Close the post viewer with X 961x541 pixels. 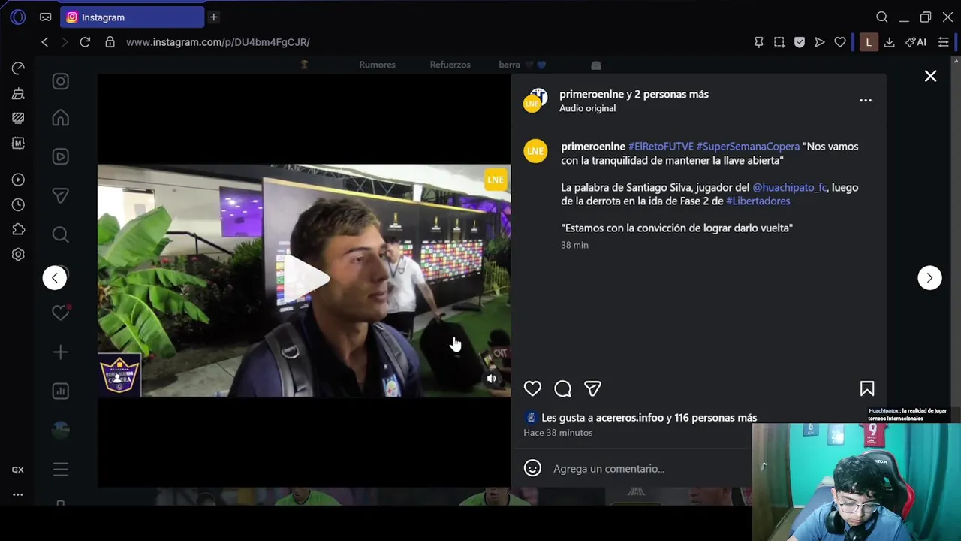(x=930, y=76)
